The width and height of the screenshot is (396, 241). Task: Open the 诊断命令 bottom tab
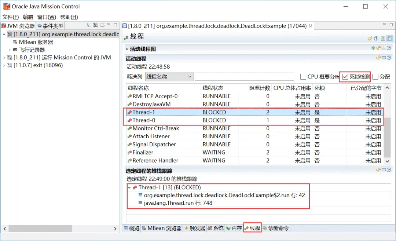coord(276,228)
